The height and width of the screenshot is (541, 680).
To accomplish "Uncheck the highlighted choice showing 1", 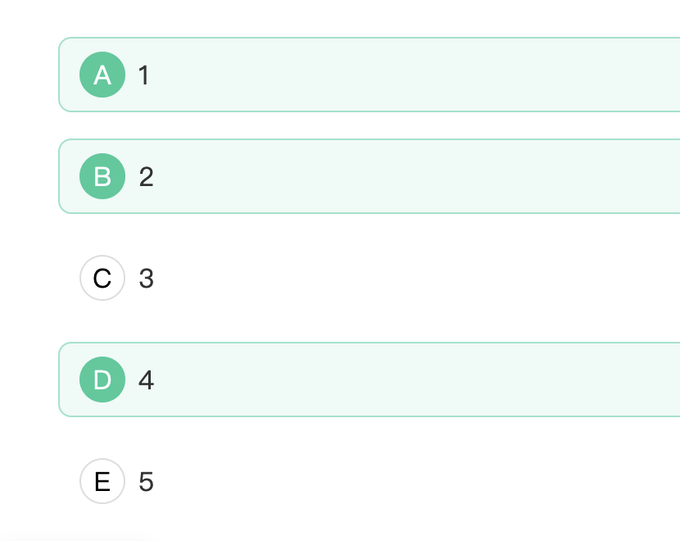I will point(369,75).
